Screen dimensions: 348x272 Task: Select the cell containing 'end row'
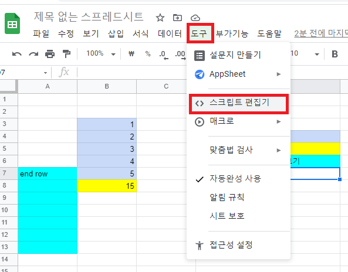[48, 174]
